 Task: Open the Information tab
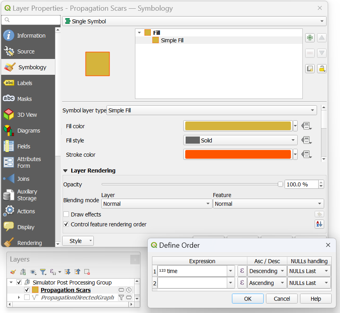[x=28, y=36]
